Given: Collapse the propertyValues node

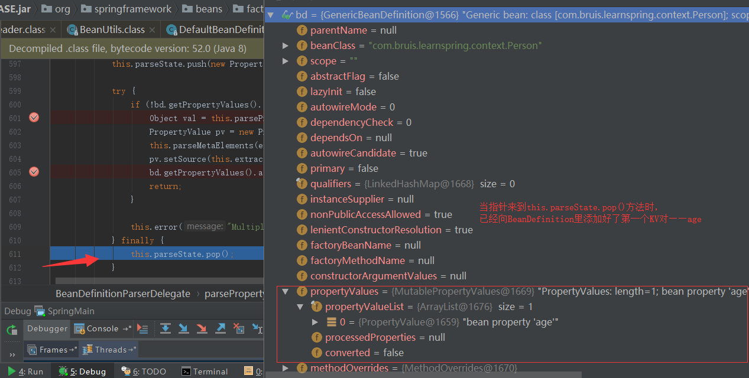Looking at the screenshot, I should [286, 291].
